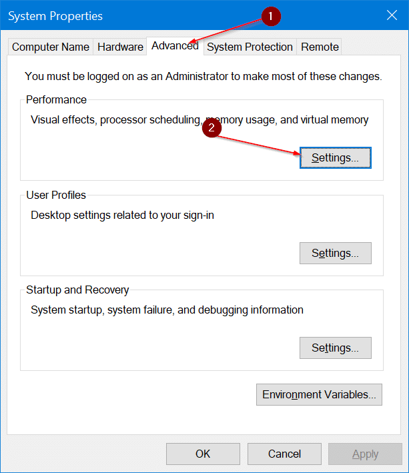Click the Startup and Recovery group label
This screenshot has width=409, height=473.
(77, 290)
